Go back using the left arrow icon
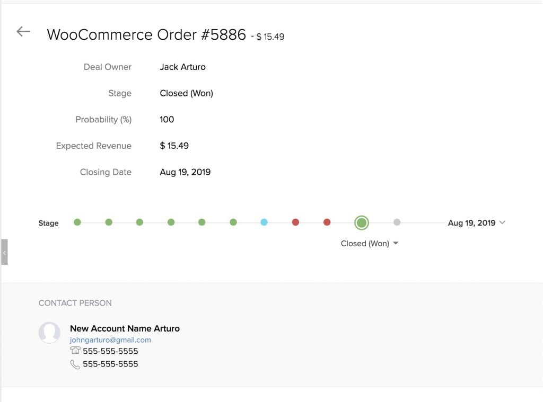 23,31
